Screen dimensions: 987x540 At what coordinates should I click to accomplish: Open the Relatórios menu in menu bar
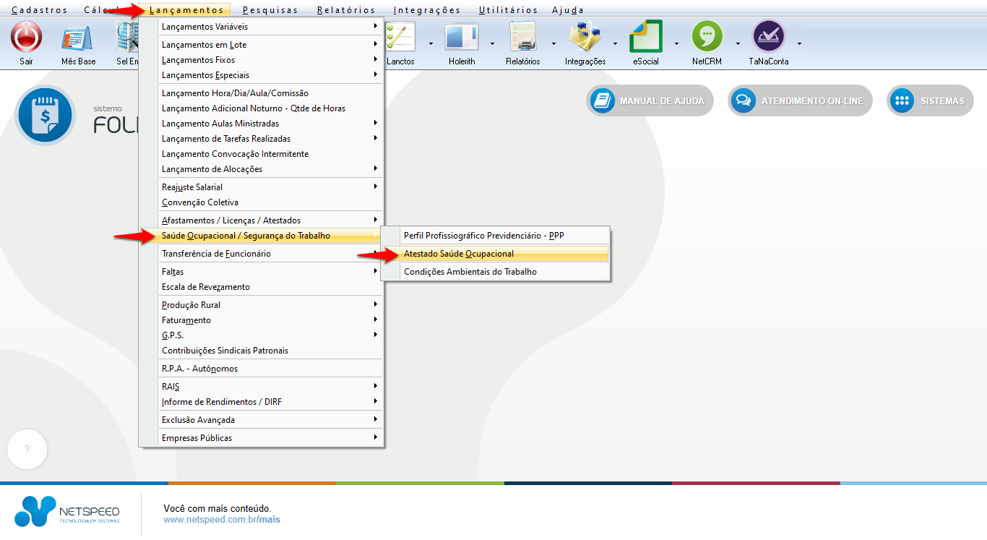click(346, 10)
